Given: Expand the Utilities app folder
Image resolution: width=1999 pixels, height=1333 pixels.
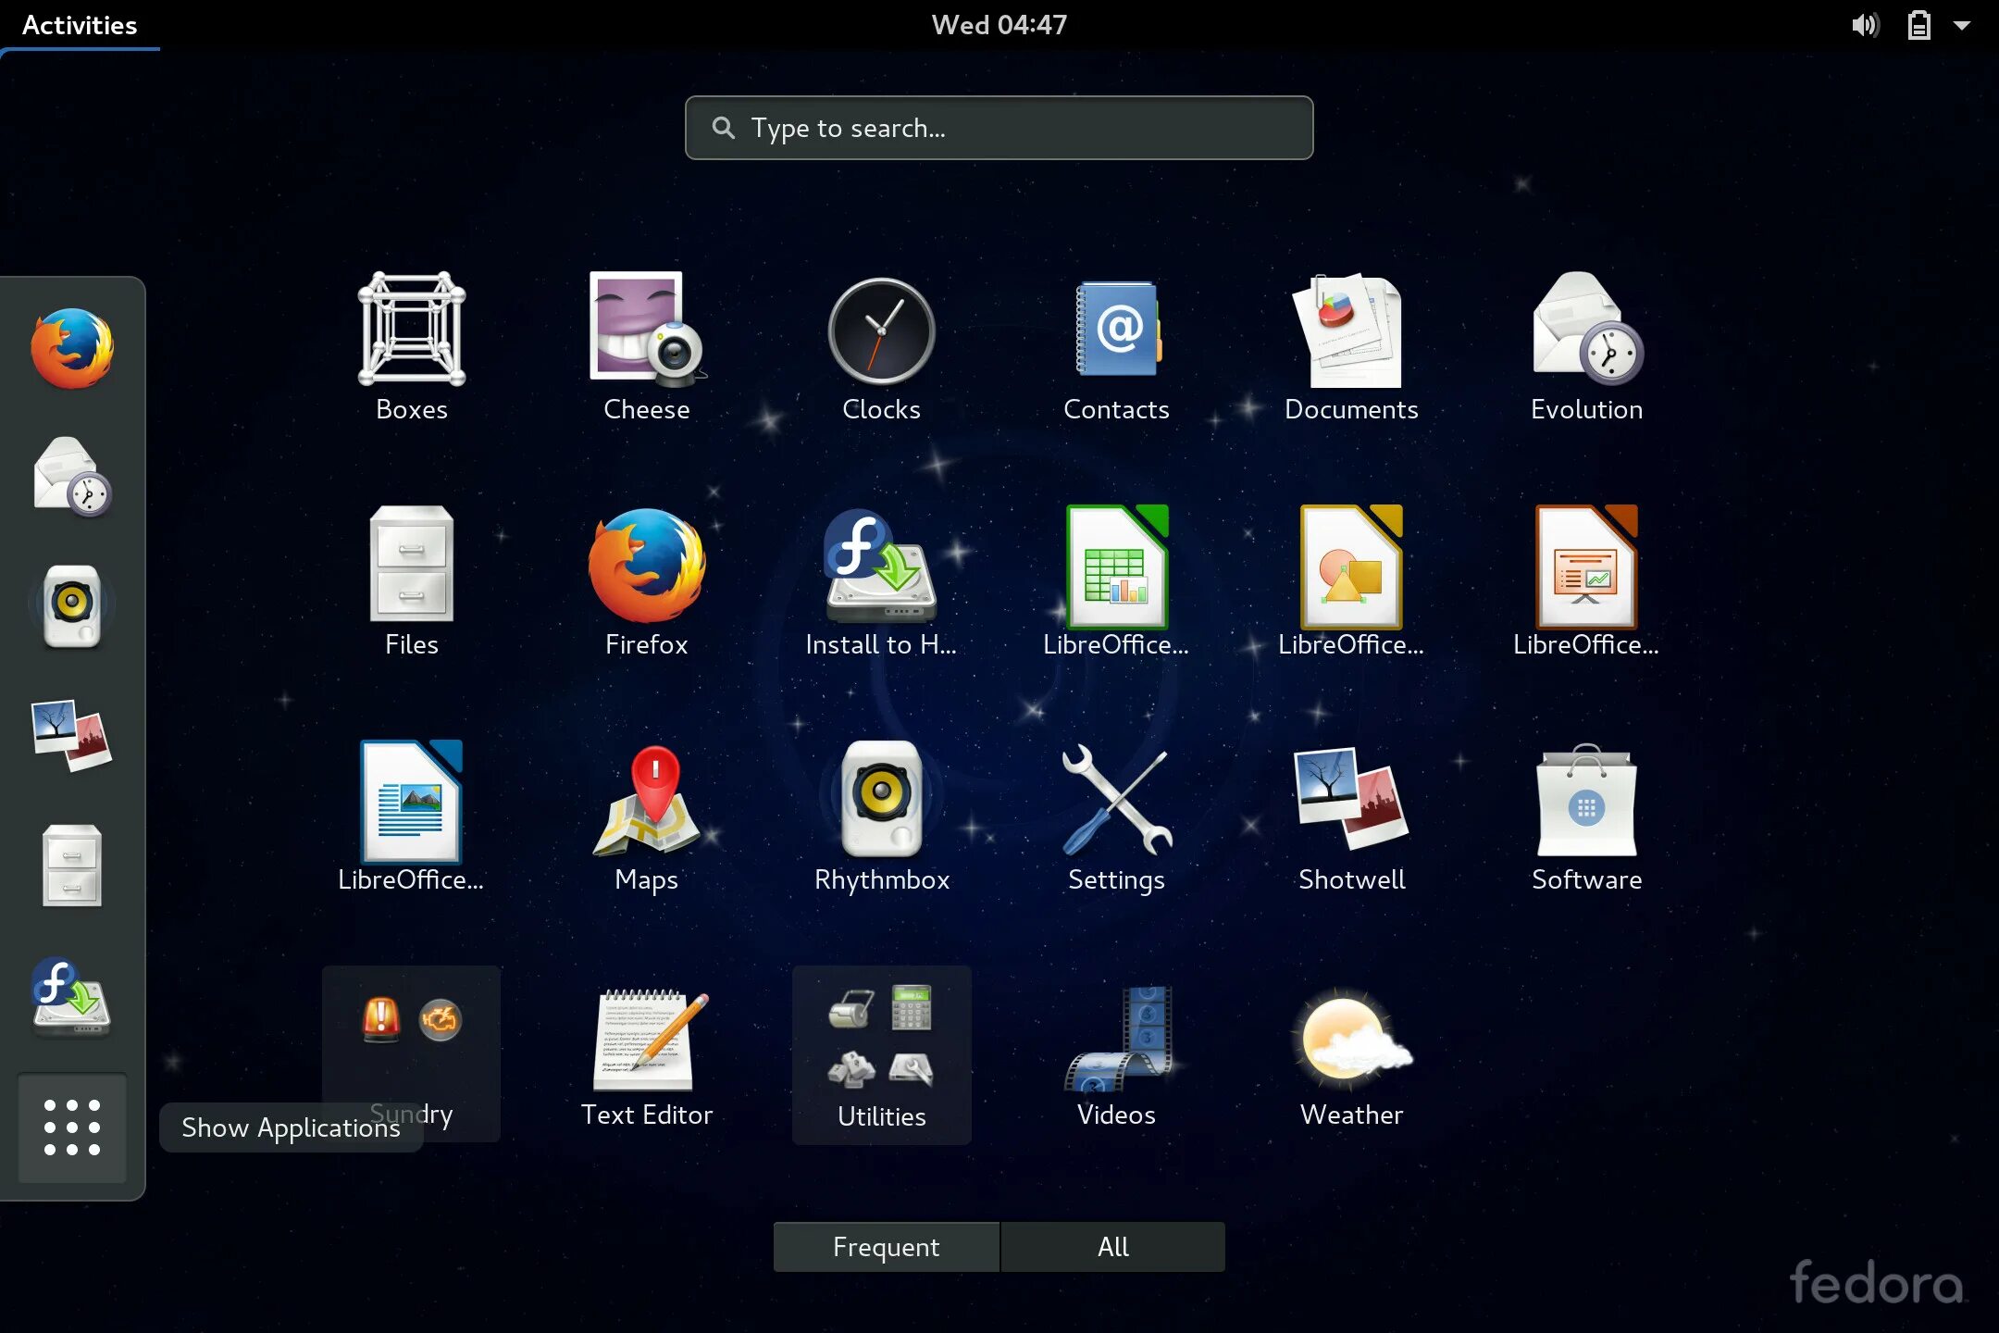Looking at the screenshot, I should 882,1054.
